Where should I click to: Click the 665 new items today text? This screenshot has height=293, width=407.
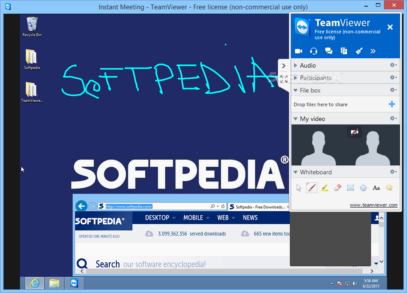pos(271,234)
